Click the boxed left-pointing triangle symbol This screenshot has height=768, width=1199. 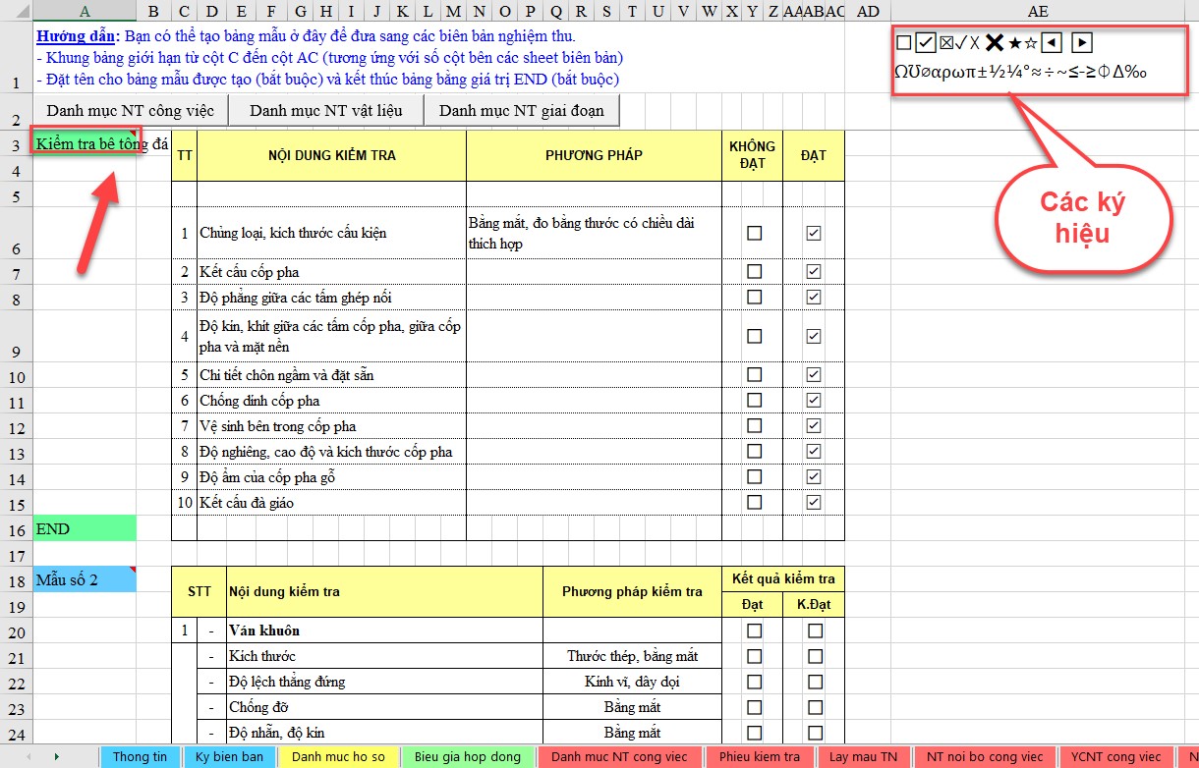(1052, 42)
